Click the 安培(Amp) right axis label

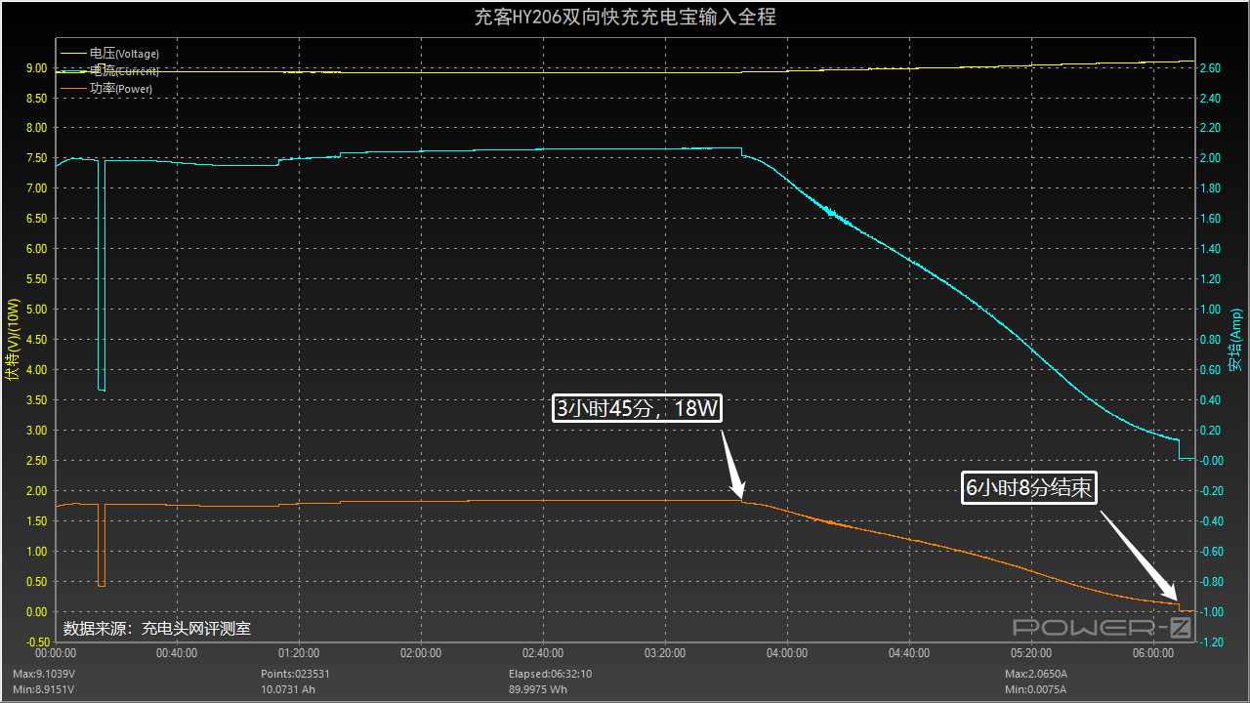[x=1236, y=342]
